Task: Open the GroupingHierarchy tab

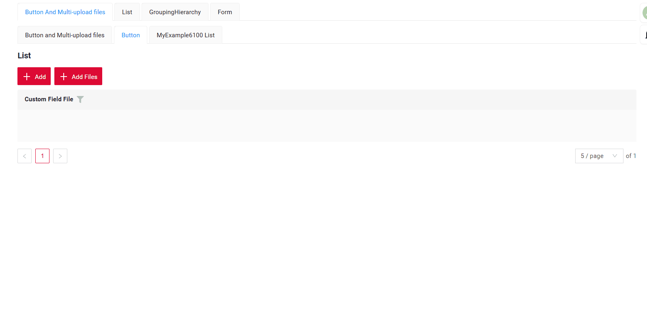Action: tap(175, 12)
